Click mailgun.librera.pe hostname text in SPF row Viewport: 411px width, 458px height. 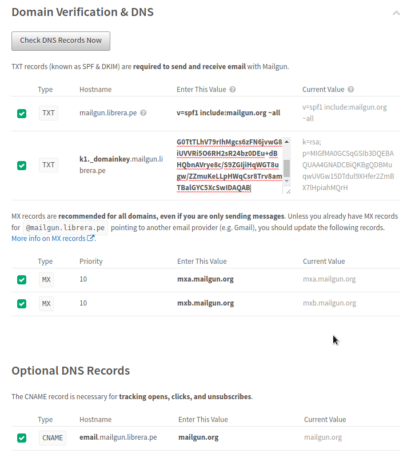(108, 113)
